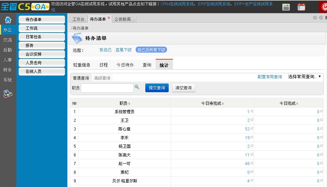Click 杨卫国's 今日待完成 value 2
This screenshot has width=327, height=187.
click(x=248, y=146)
